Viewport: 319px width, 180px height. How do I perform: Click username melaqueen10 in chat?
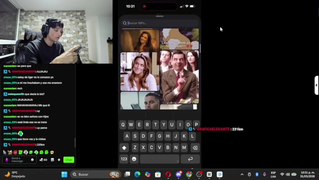pos(15,94)
